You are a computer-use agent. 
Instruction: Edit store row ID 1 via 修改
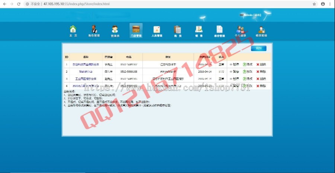[248, 65]
